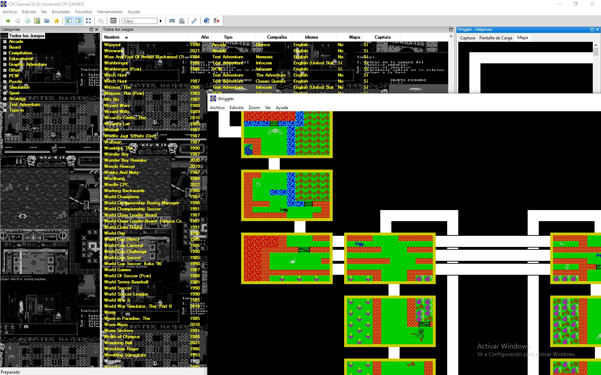
Task: Maximize the Todos los Juegos panel
Action: pos(451,30)
